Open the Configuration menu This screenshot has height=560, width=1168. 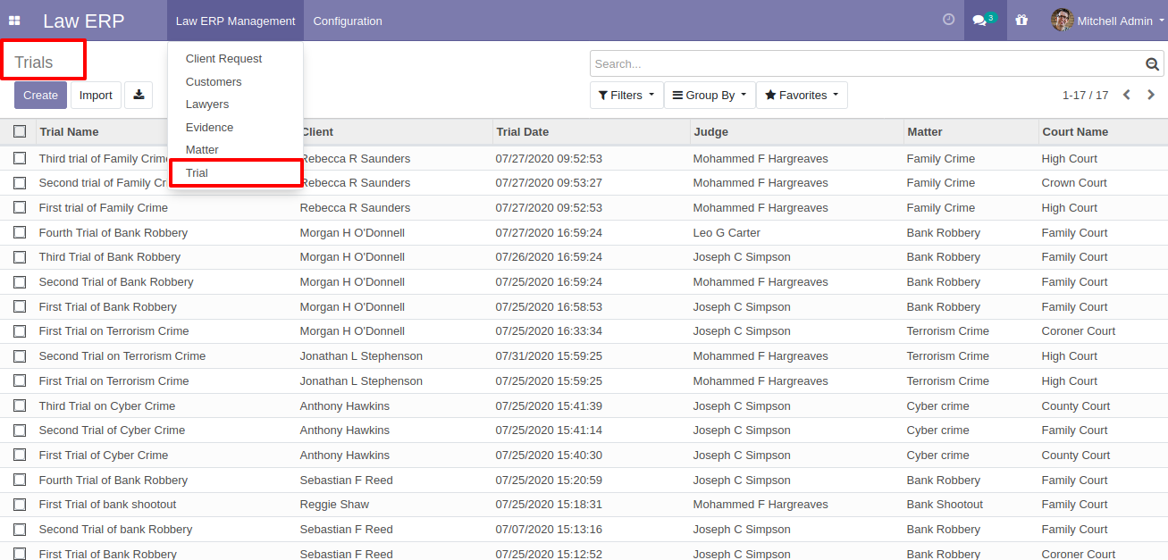point(348,21)
